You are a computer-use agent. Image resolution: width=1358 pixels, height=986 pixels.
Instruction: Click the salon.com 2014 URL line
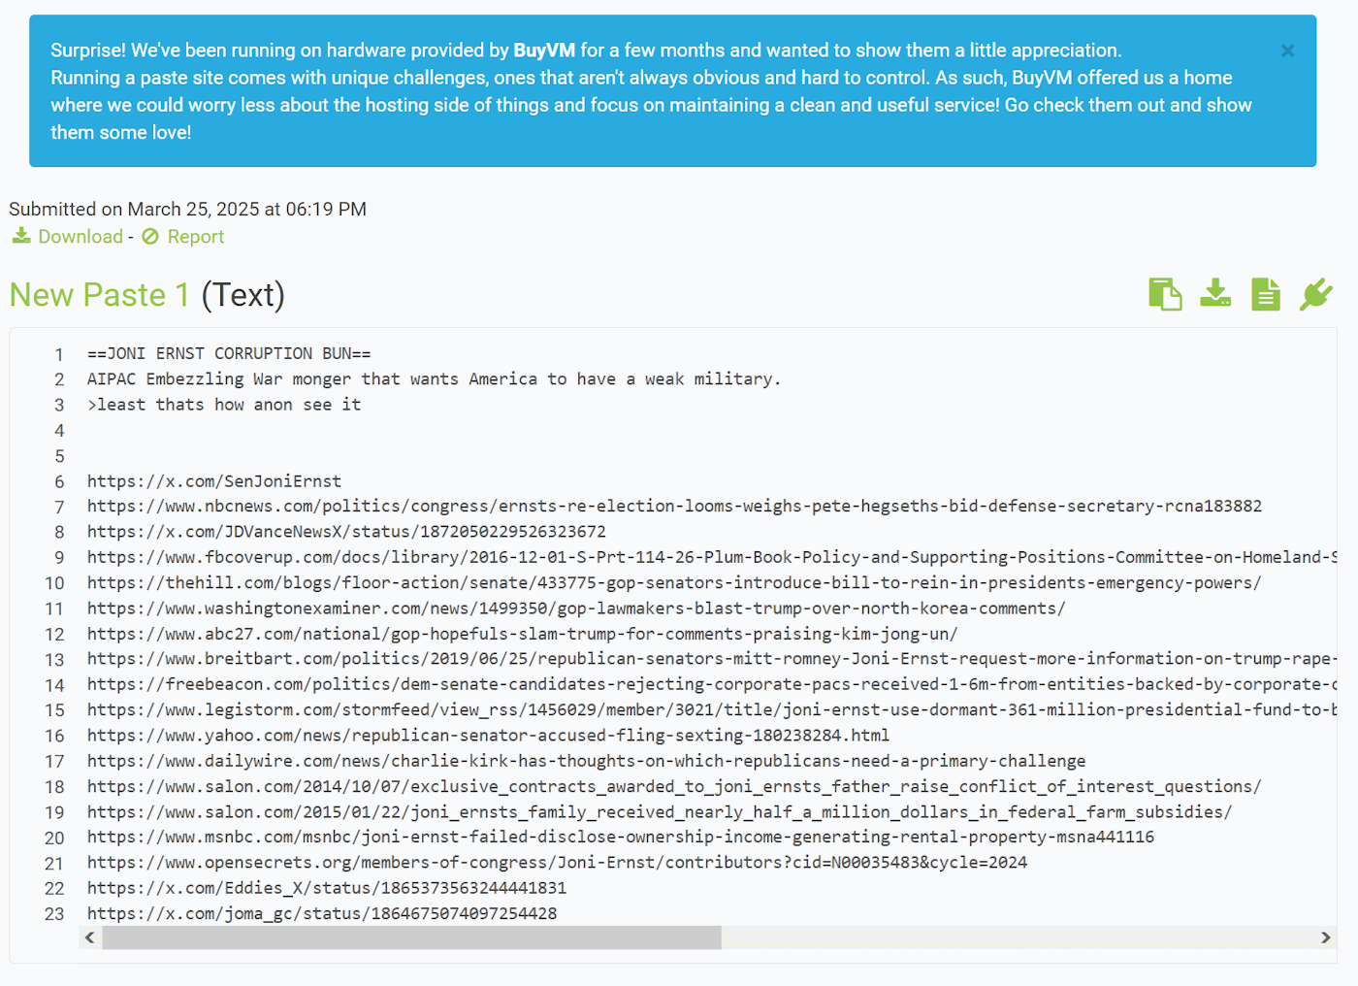674,786
